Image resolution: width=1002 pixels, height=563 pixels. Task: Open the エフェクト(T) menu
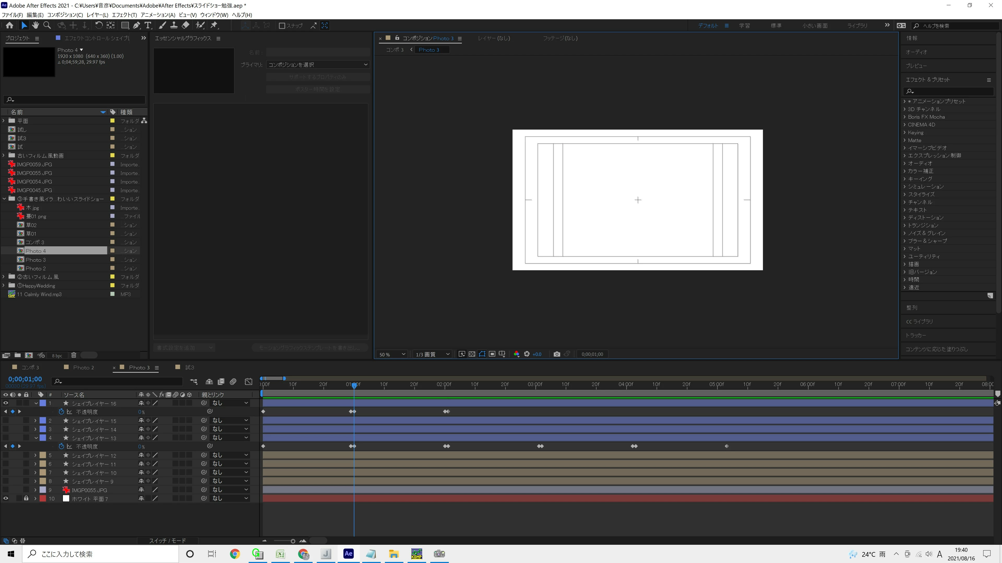(124, 15)
